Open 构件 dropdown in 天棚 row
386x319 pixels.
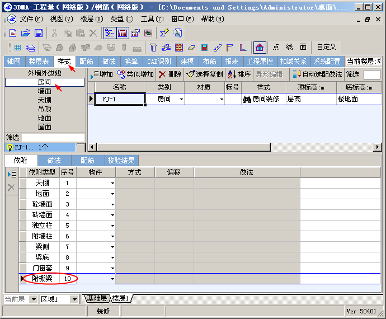point(112,183)
